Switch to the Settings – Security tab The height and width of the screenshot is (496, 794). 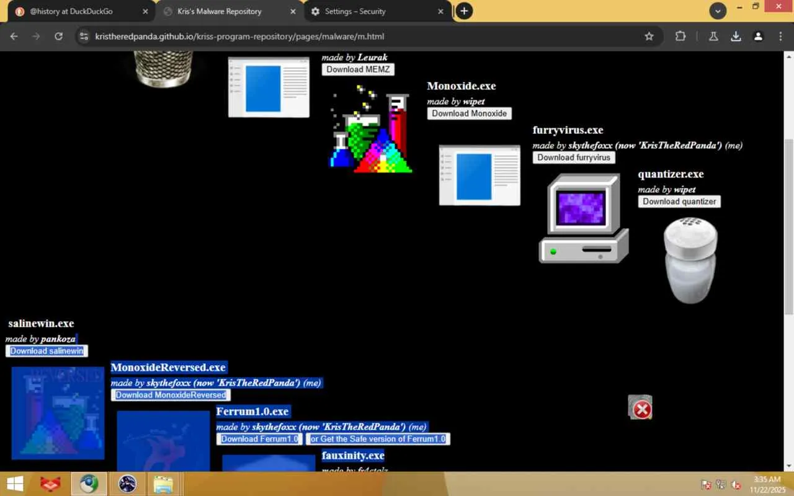[x=377, y=11]
